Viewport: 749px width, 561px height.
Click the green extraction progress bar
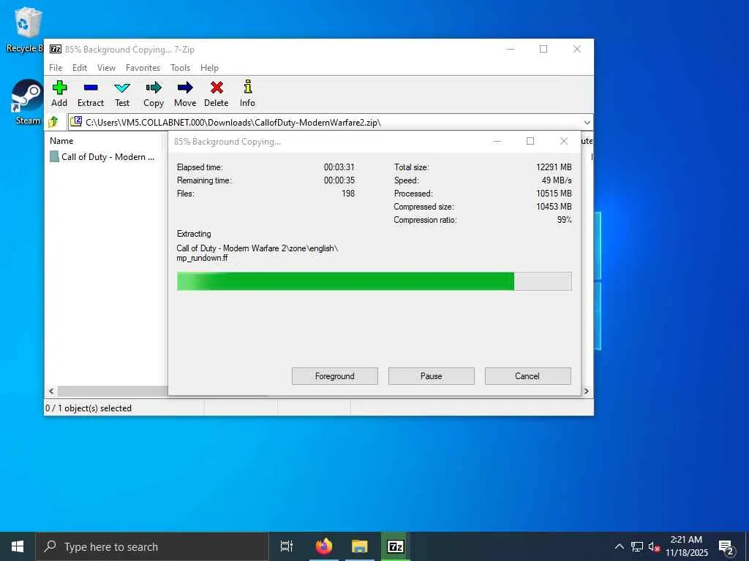tap(374, 281)
